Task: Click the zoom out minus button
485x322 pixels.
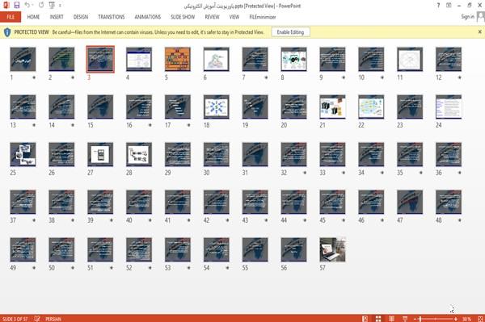Action: click(415, 319)
